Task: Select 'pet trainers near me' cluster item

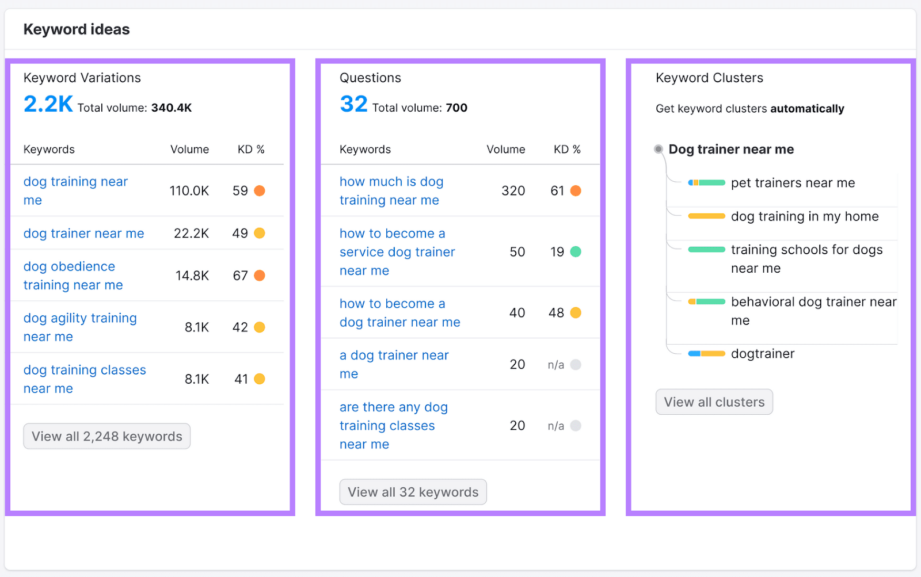Action: coord(793,183)
